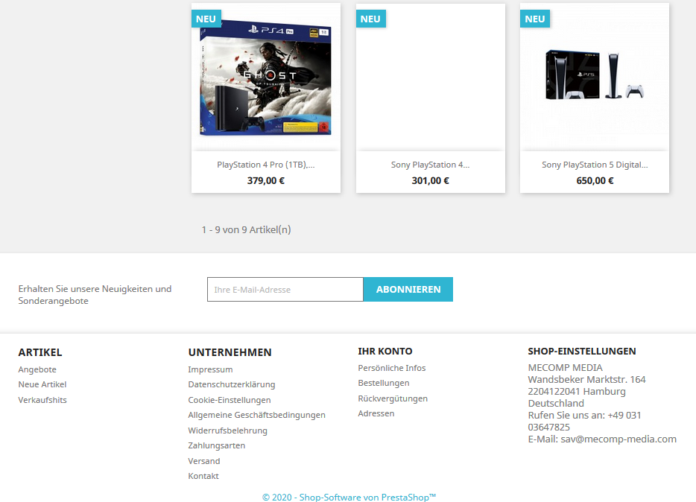Viewport: 696px width, 502px height.
Task: Click the '2204122041 Hamburg' address line
Action: pos(577,392)
